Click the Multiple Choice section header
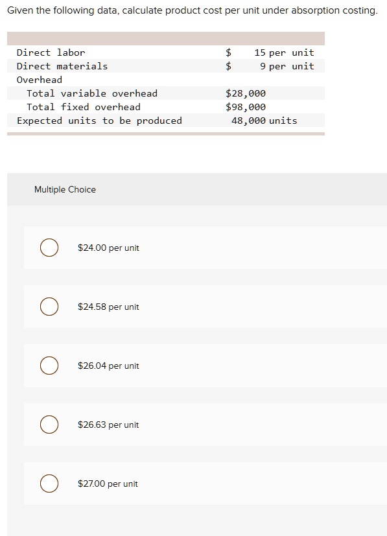387x536 pixels. click(x=65, y=189)
